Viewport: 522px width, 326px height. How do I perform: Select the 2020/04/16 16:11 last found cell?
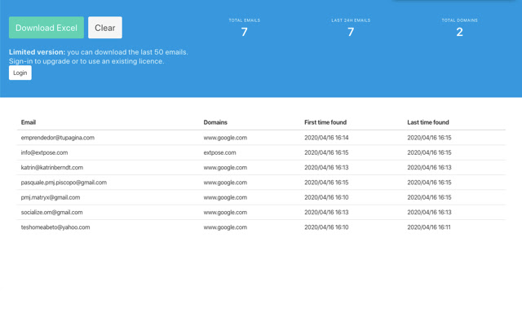click(429, 227)
